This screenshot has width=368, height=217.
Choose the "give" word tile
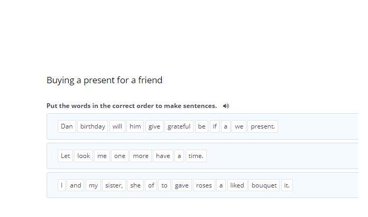154,126
